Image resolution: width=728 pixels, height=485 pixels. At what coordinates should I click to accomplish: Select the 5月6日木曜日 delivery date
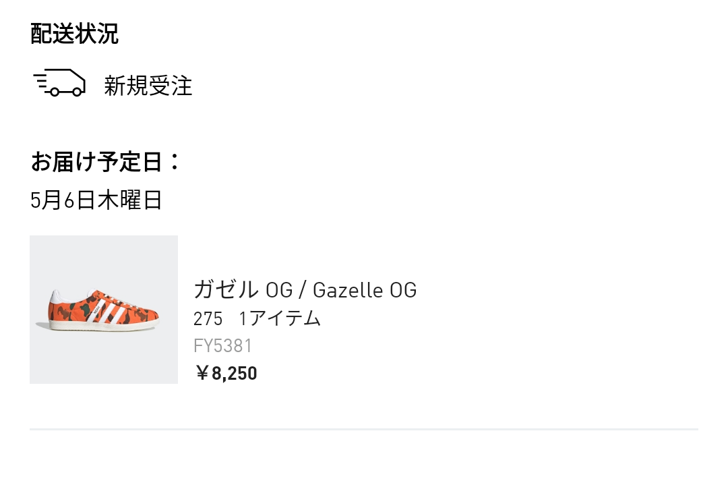click(96, 200)
